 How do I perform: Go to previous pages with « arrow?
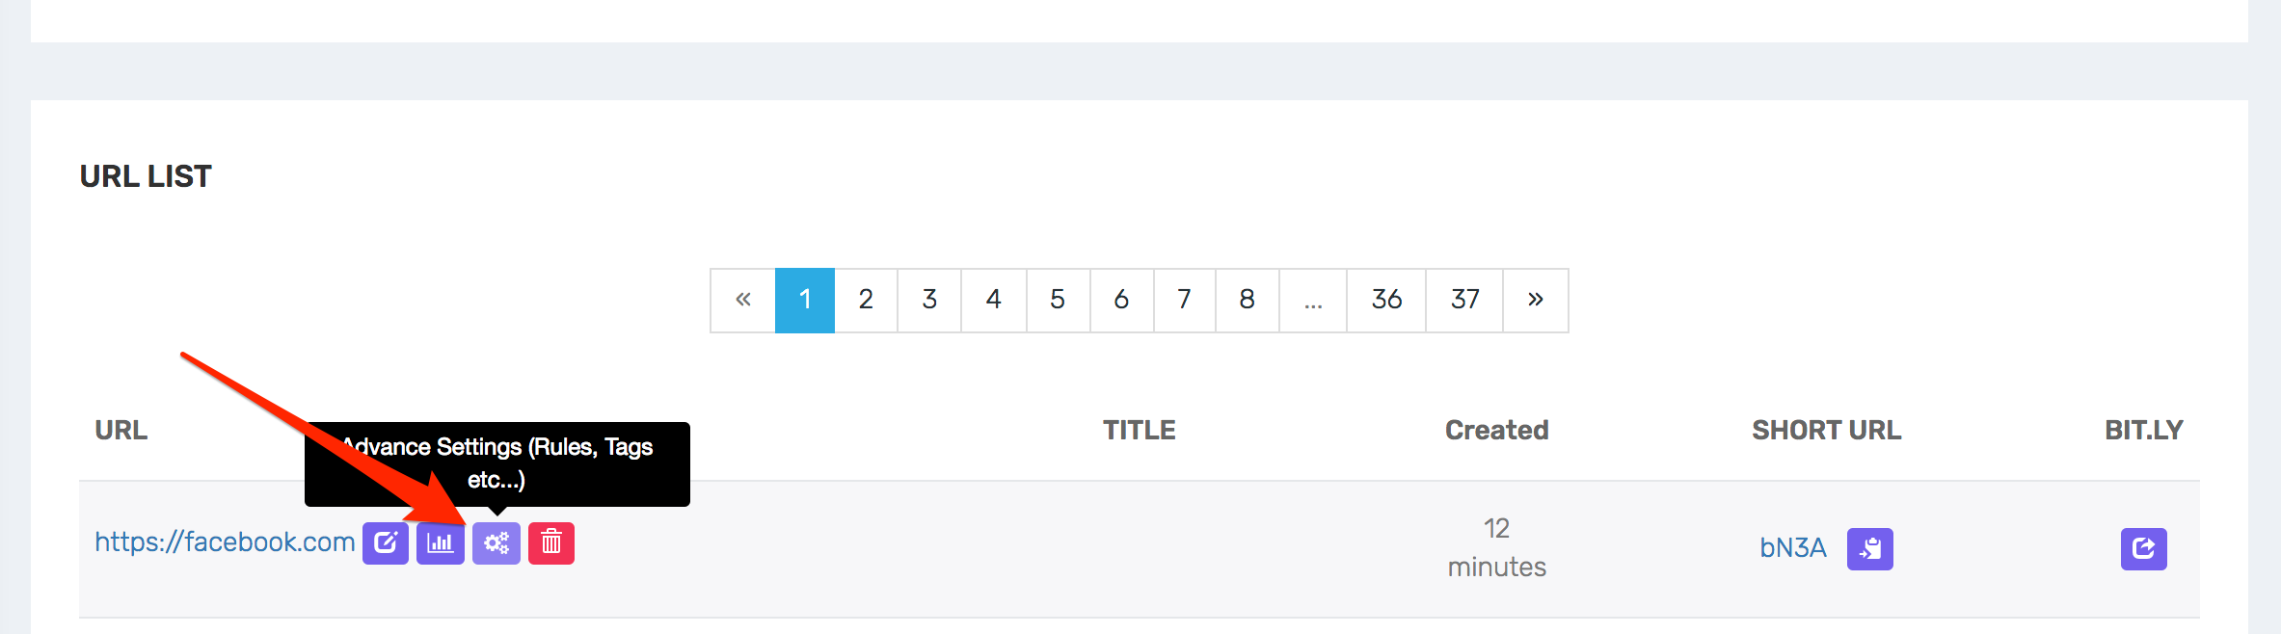point(743,301)
